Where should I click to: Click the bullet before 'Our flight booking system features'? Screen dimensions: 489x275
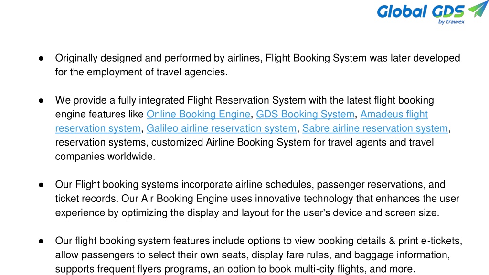pyautogui.click(x=41, y=241)
